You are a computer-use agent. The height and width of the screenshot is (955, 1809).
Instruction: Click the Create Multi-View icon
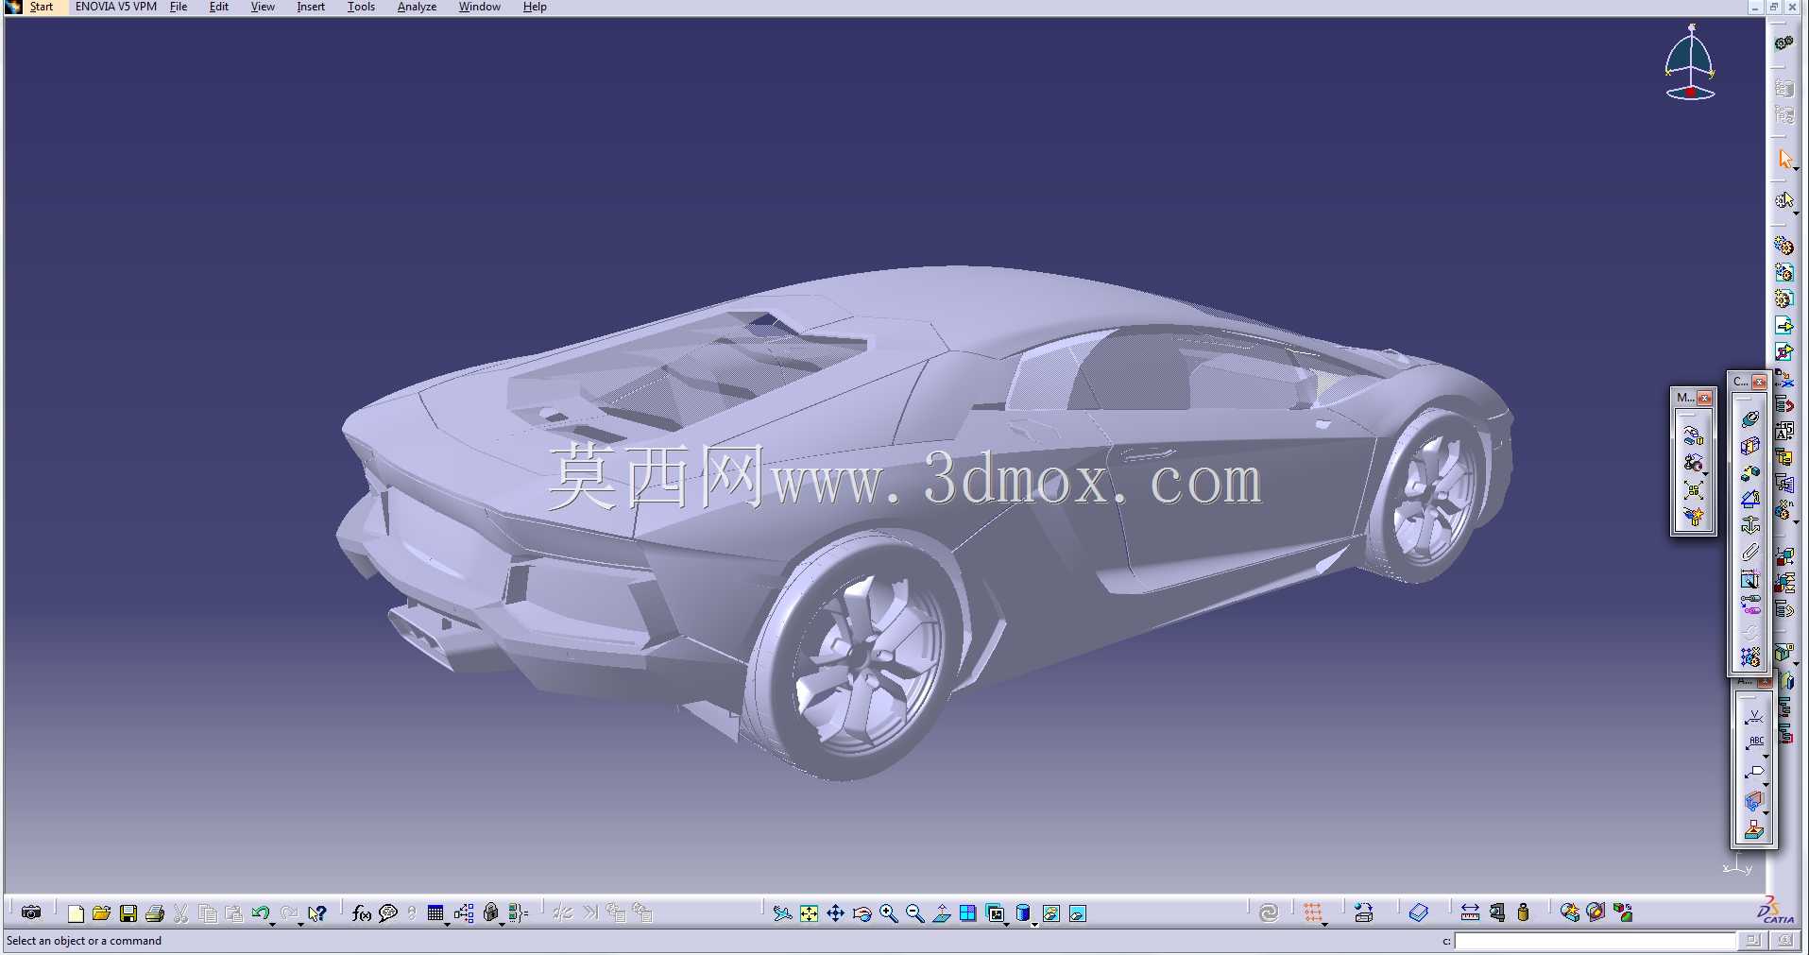(x=968, y=912)
